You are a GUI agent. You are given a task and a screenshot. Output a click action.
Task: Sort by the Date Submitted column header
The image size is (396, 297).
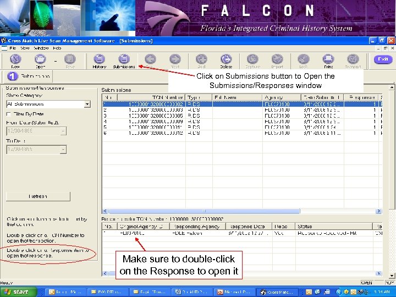click(x=322, y=97)
